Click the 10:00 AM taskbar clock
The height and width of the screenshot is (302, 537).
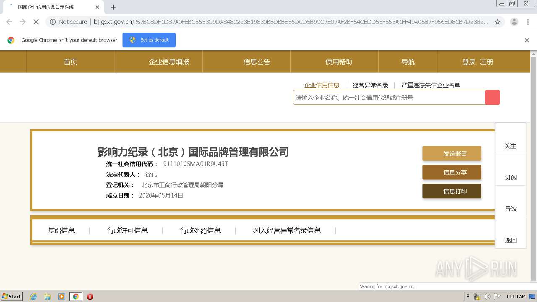516,297
